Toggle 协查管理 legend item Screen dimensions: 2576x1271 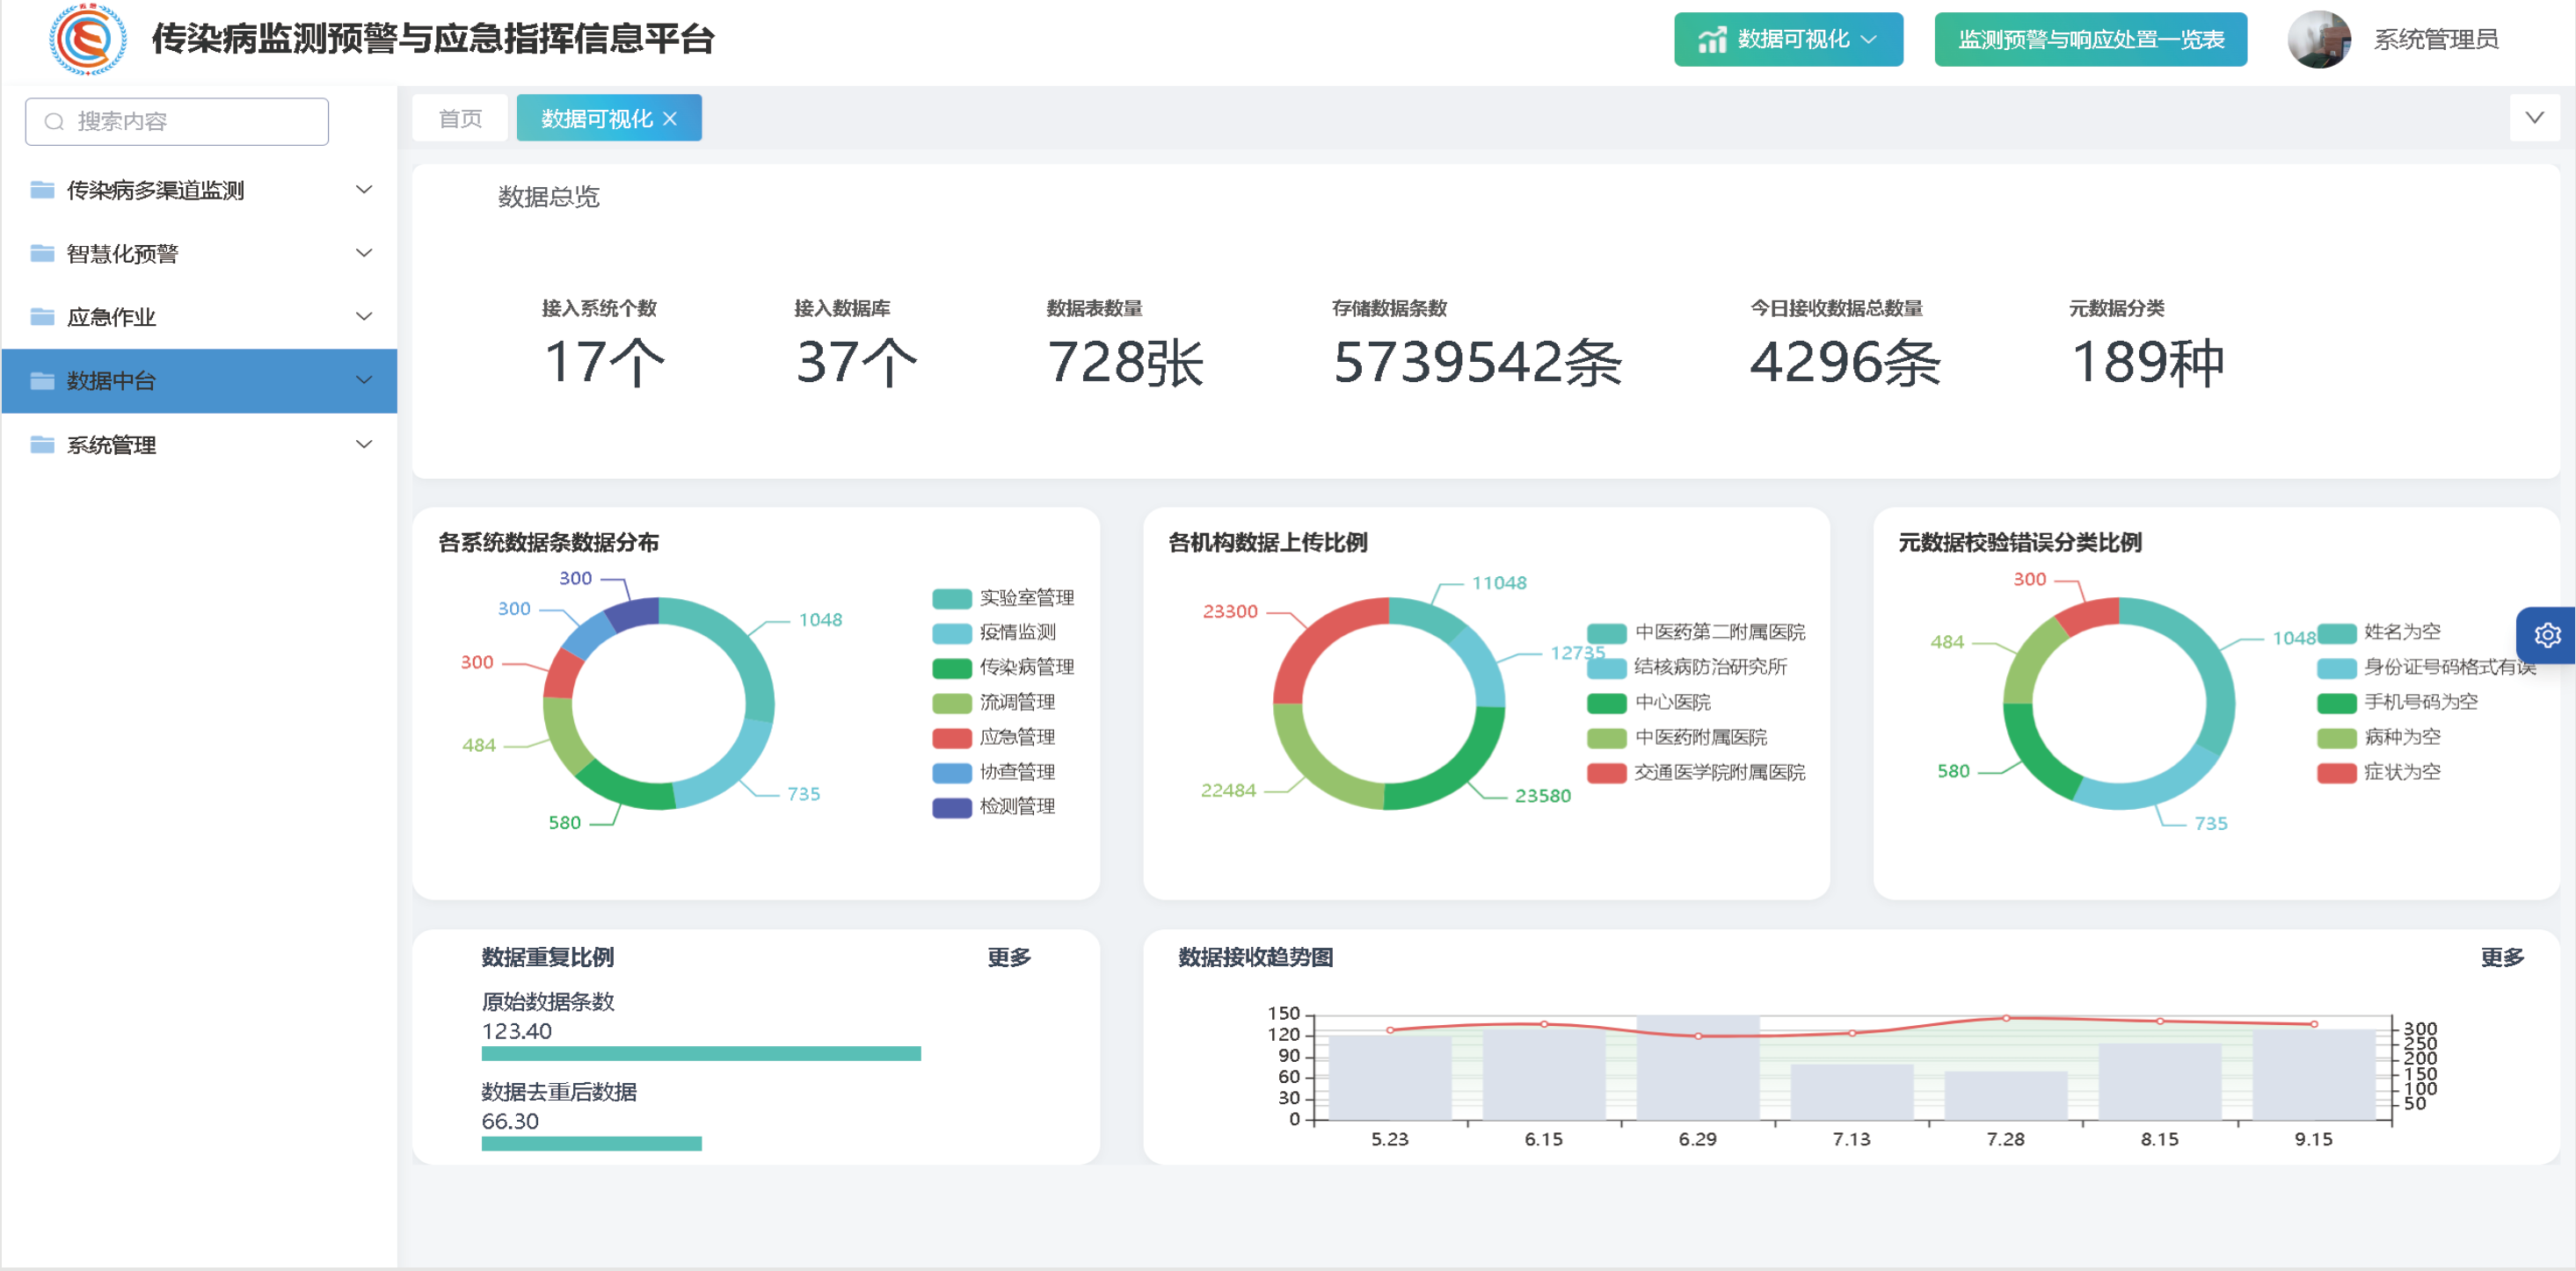(993, 772)
